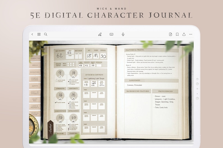Edit the 1d4+2 damage box

94,84
